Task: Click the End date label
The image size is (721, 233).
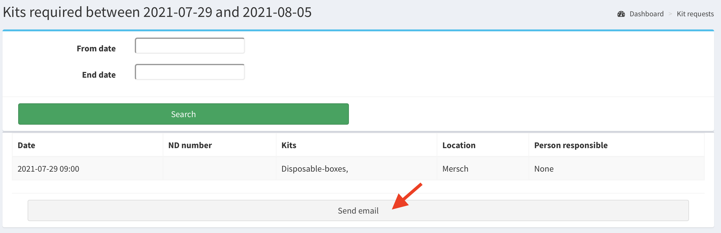Action: (x=99, y=75)
